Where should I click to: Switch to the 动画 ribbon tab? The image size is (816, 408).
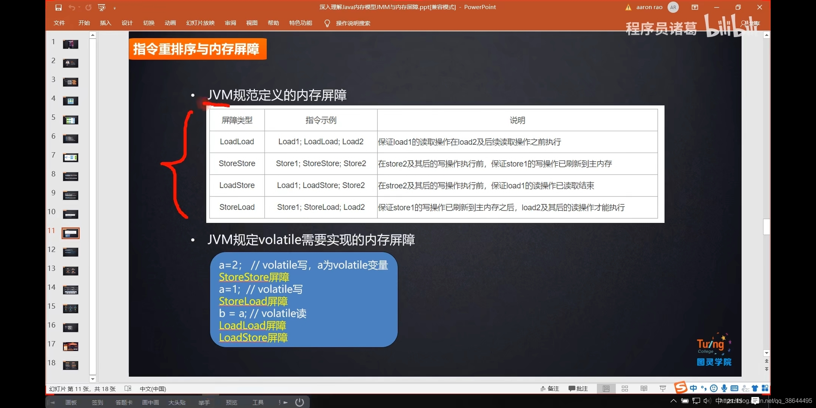coord(170,23)
